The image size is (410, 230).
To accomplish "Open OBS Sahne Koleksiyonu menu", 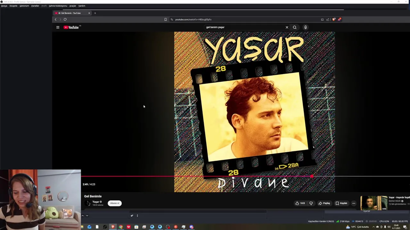I will pos(58,6).
